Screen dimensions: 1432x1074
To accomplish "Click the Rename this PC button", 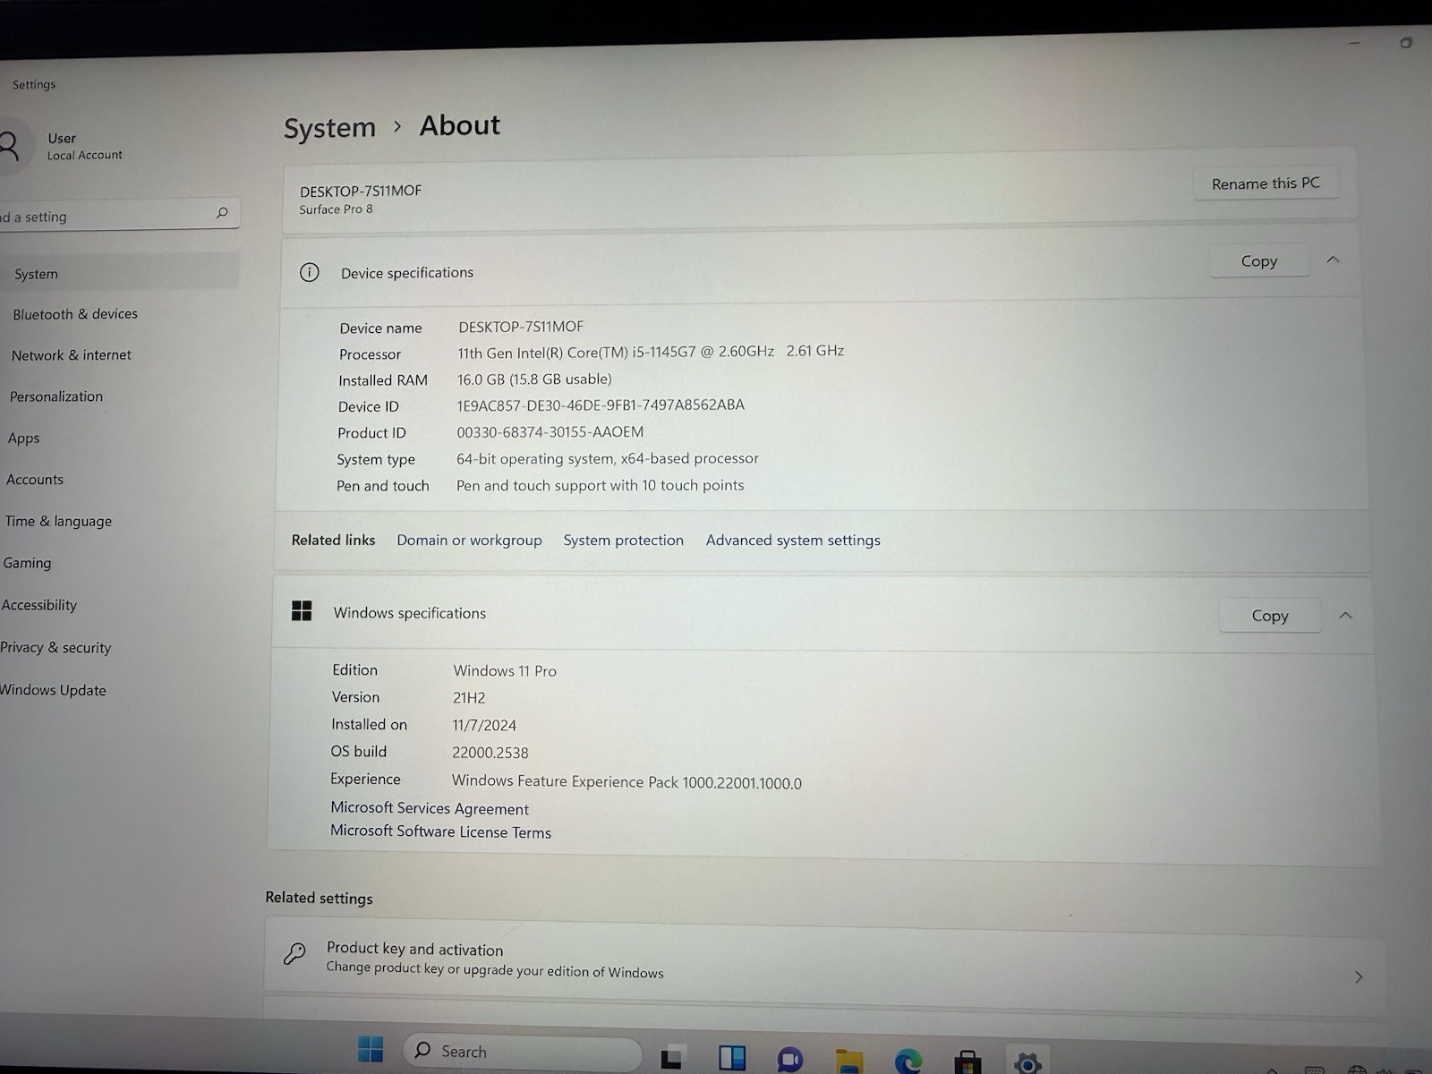I will [1266, 183].
